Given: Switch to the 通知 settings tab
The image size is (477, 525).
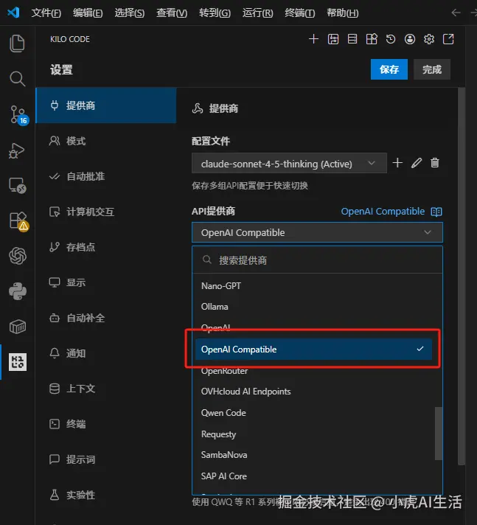Looking at the screenshot, I should point(105,353).
